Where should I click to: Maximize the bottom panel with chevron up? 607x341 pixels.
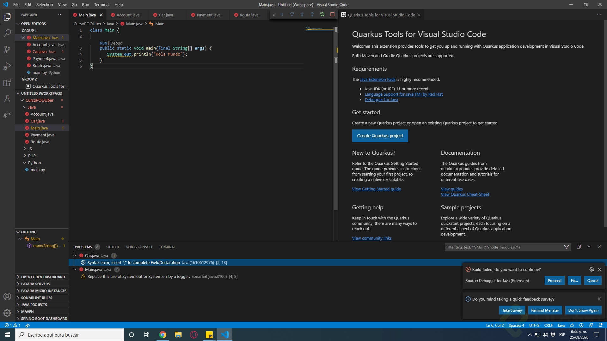[x=589, y=247]
